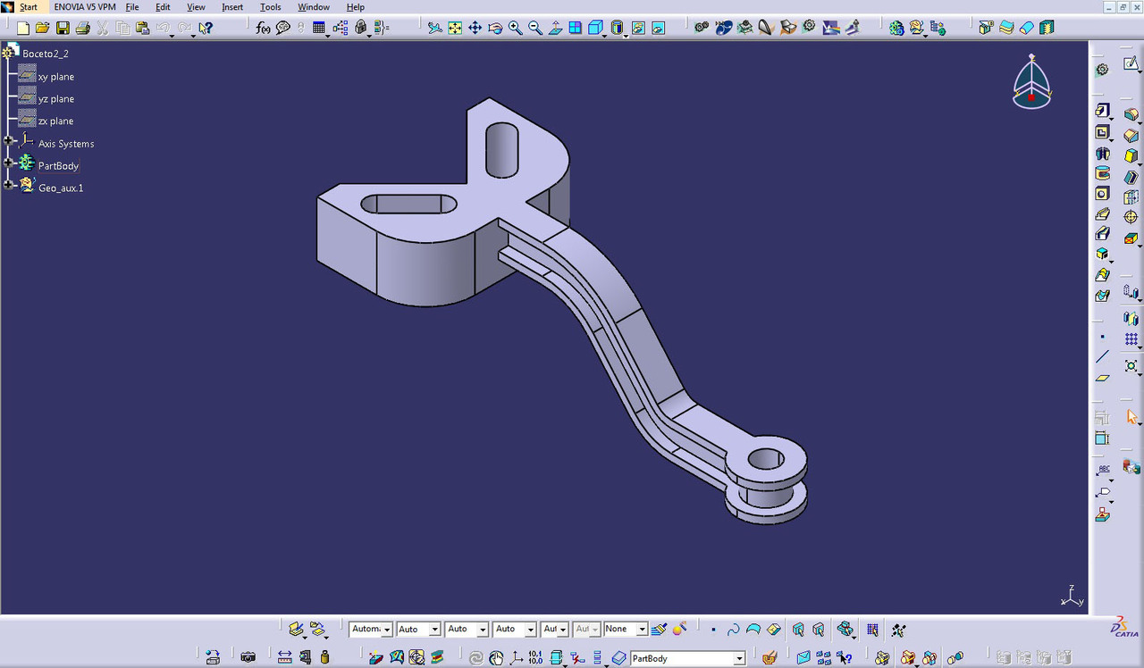Click the Paste icon
The image size is (1144, 668).
[142, 28]
